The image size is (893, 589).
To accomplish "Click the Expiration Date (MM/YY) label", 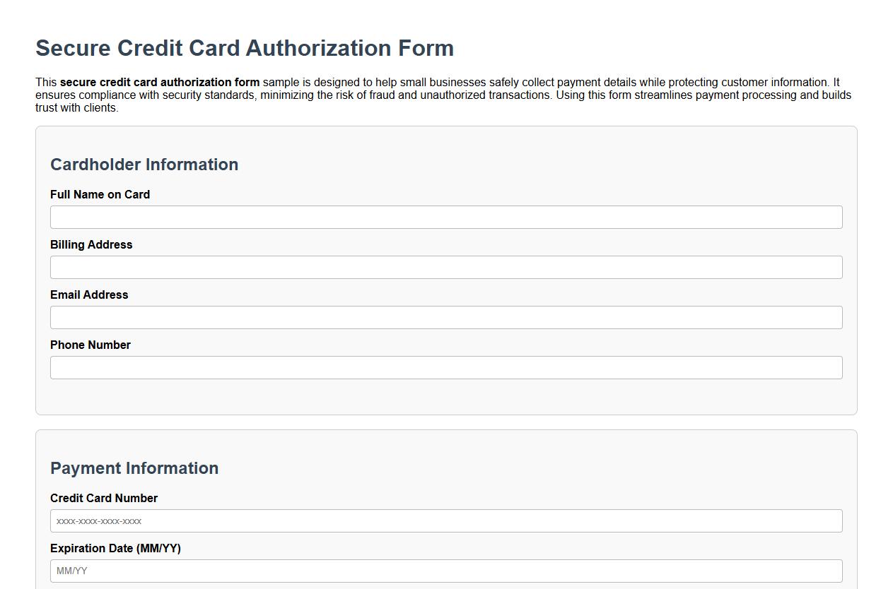I will 115,548.
